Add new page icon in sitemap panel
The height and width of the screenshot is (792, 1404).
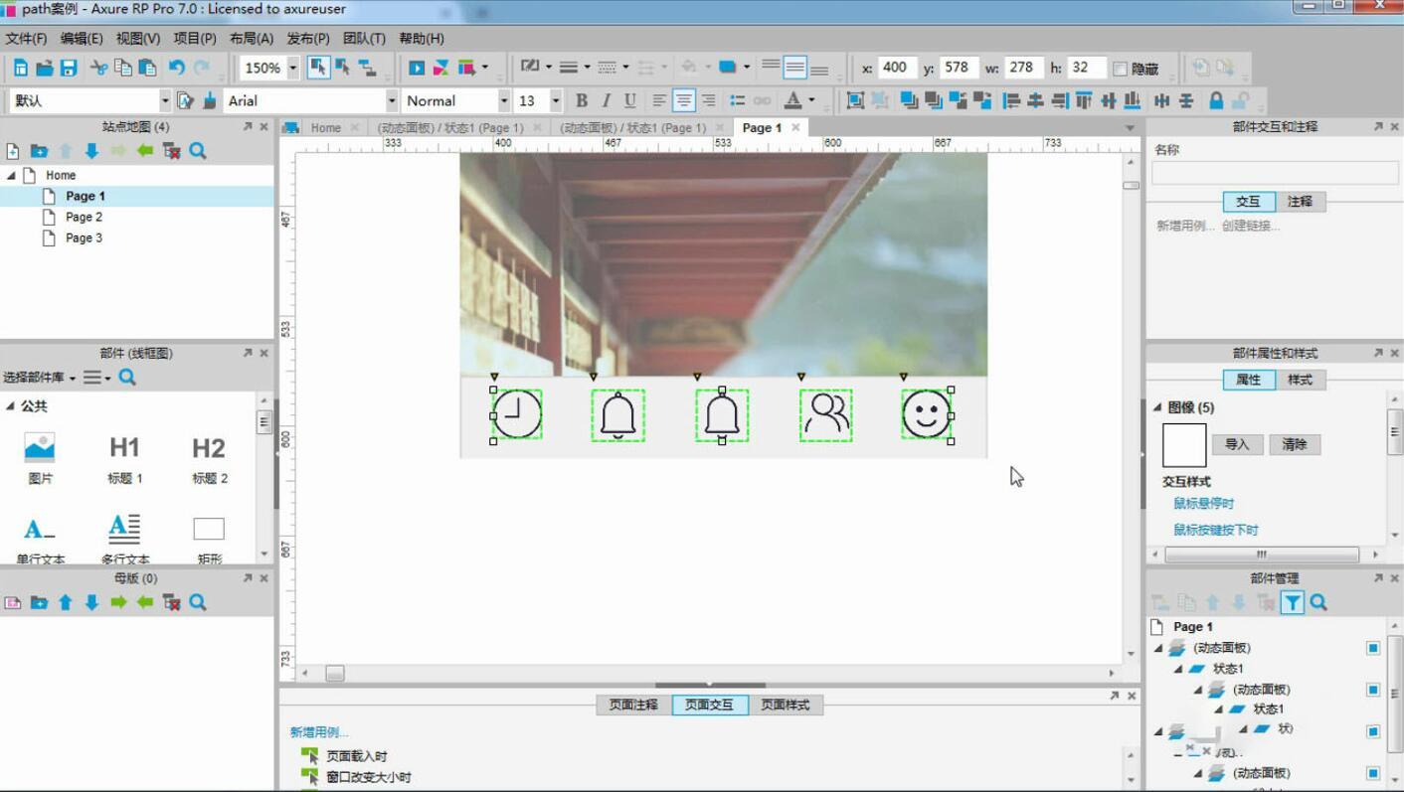tap(13, 151)
